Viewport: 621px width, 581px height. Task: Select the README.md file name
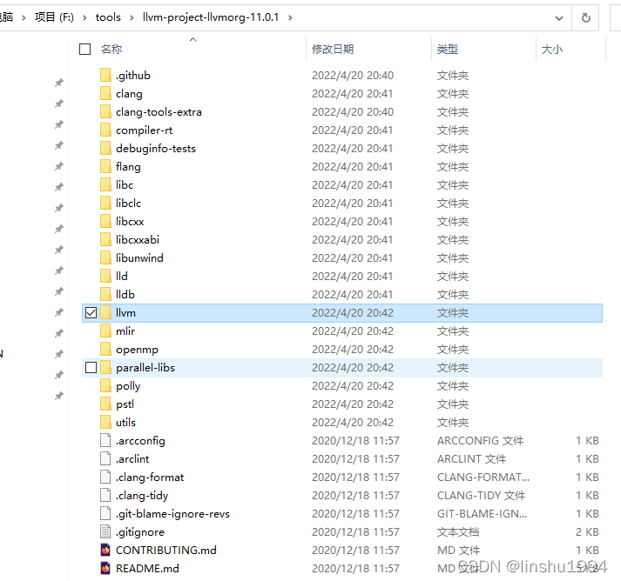[x=147, y=568]
